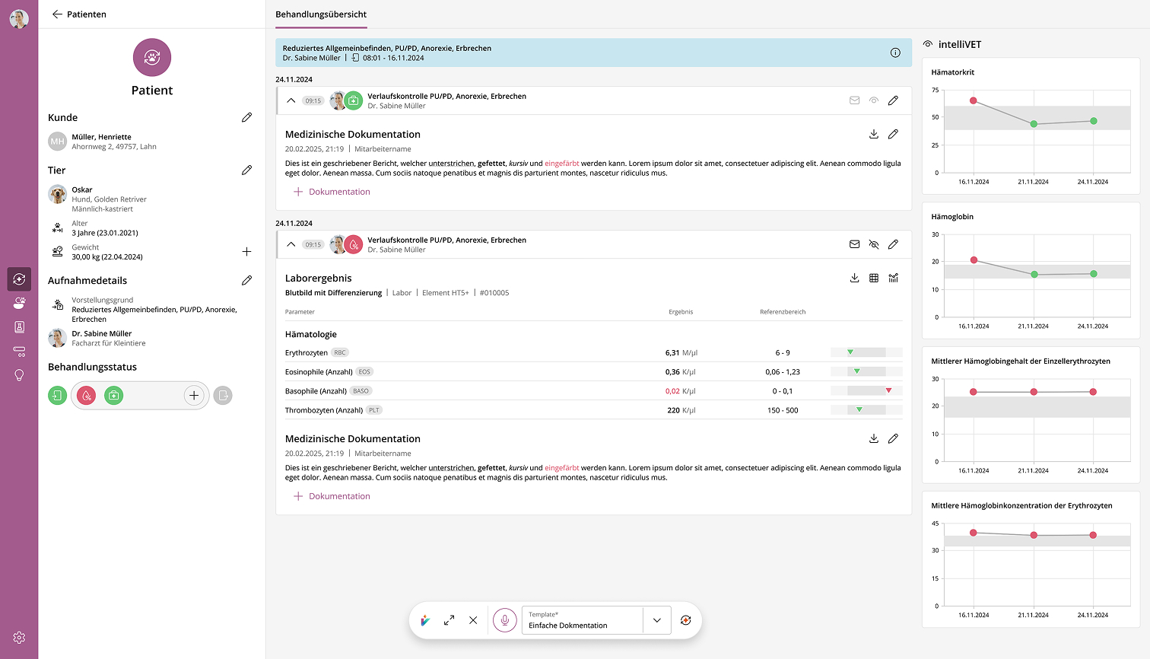Toggle visibility eye of medical-kit entry

(x=874, y=100)
